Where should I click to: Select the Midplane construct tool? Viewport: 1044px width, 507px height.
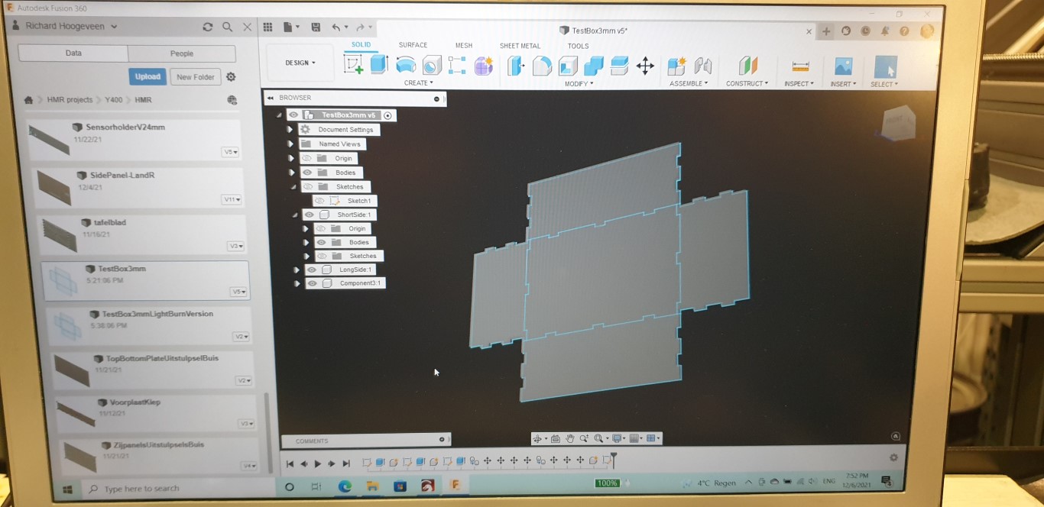click(747, 66)
